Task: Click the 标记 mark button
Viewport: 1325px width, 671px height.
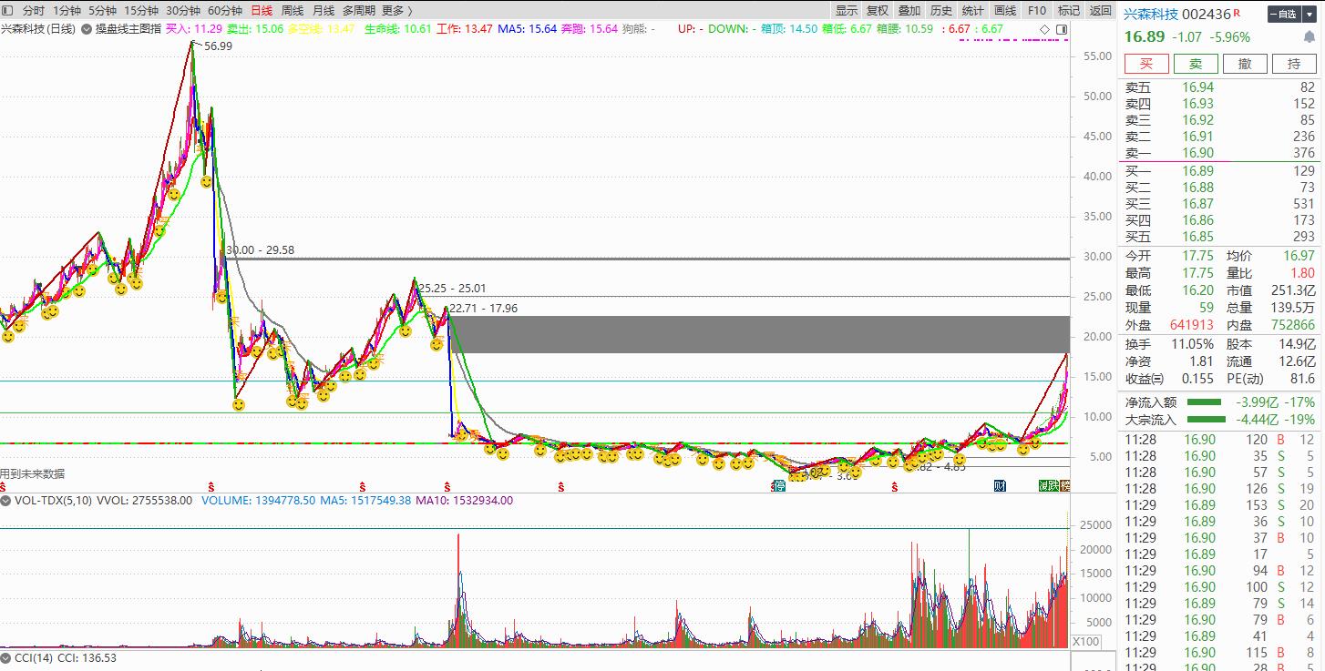Action: coord(1069,11)
